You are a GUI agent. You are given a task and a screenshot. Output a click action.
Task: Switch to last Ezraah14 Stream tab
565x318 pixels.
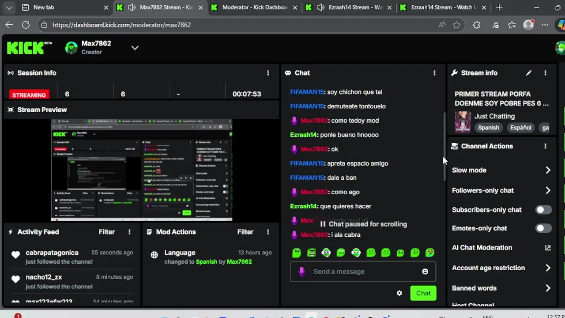tap(442, 8)
